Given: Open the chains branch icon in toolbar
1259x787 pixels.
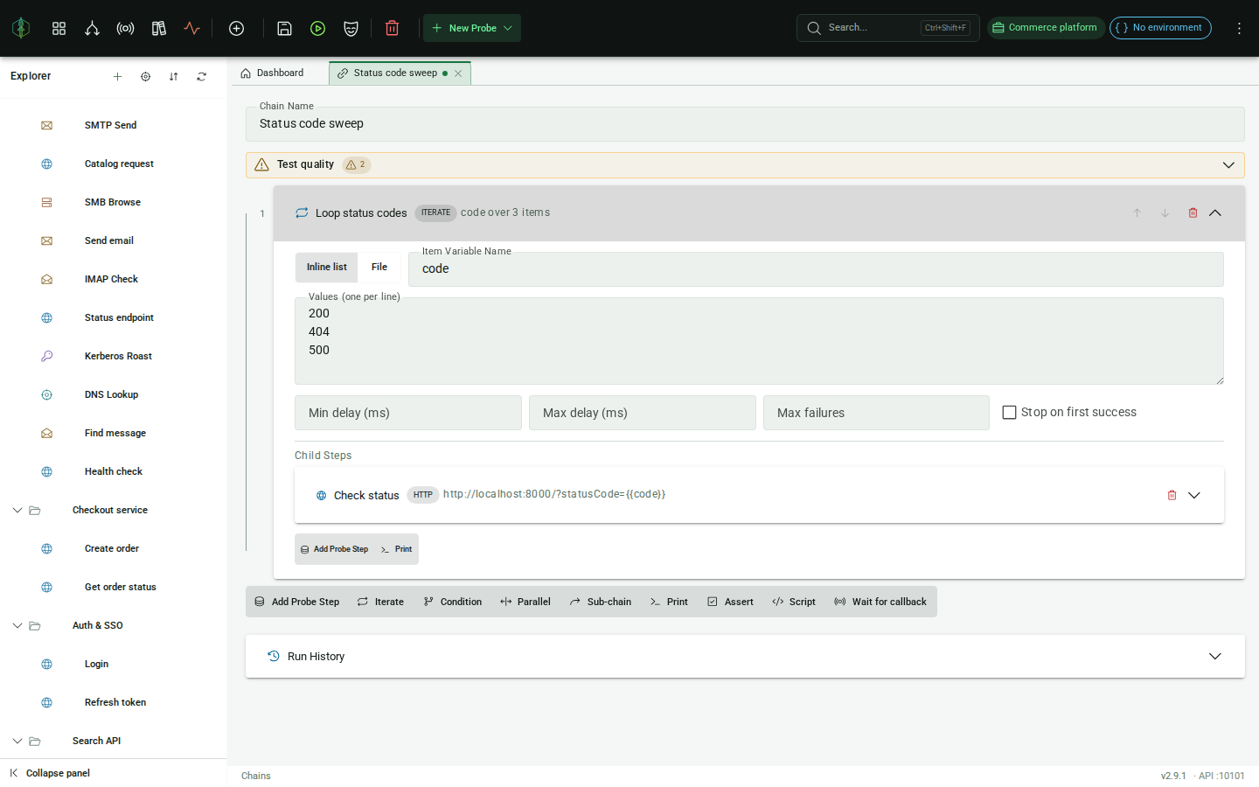Looking at the screenshot, I should point(92,28).
